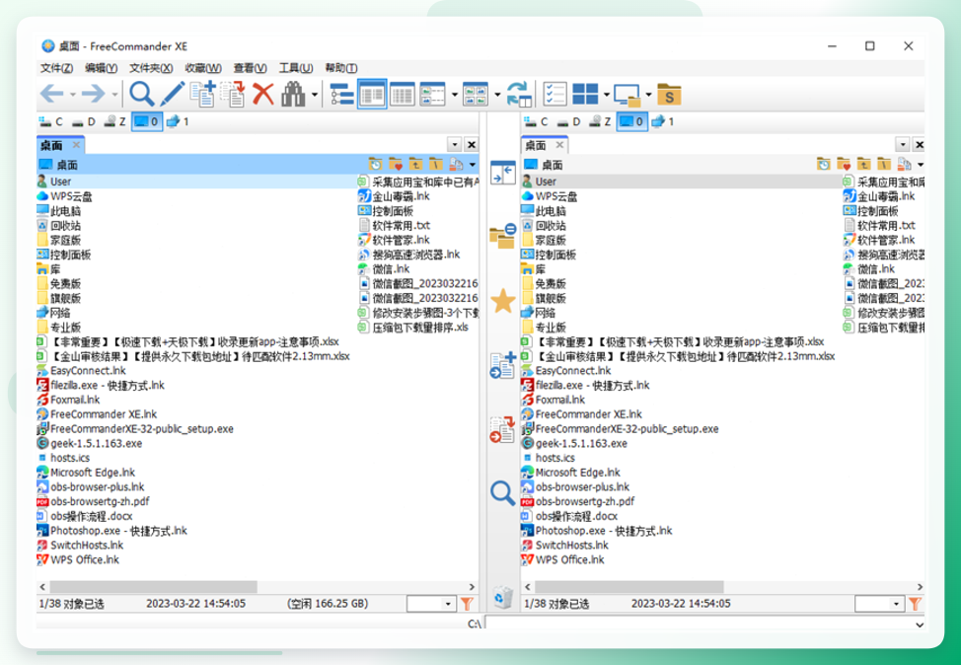Toggle the left panel filter funnel
The width and height of the screenshot is (961, 665).
click(x=467, y=604)
